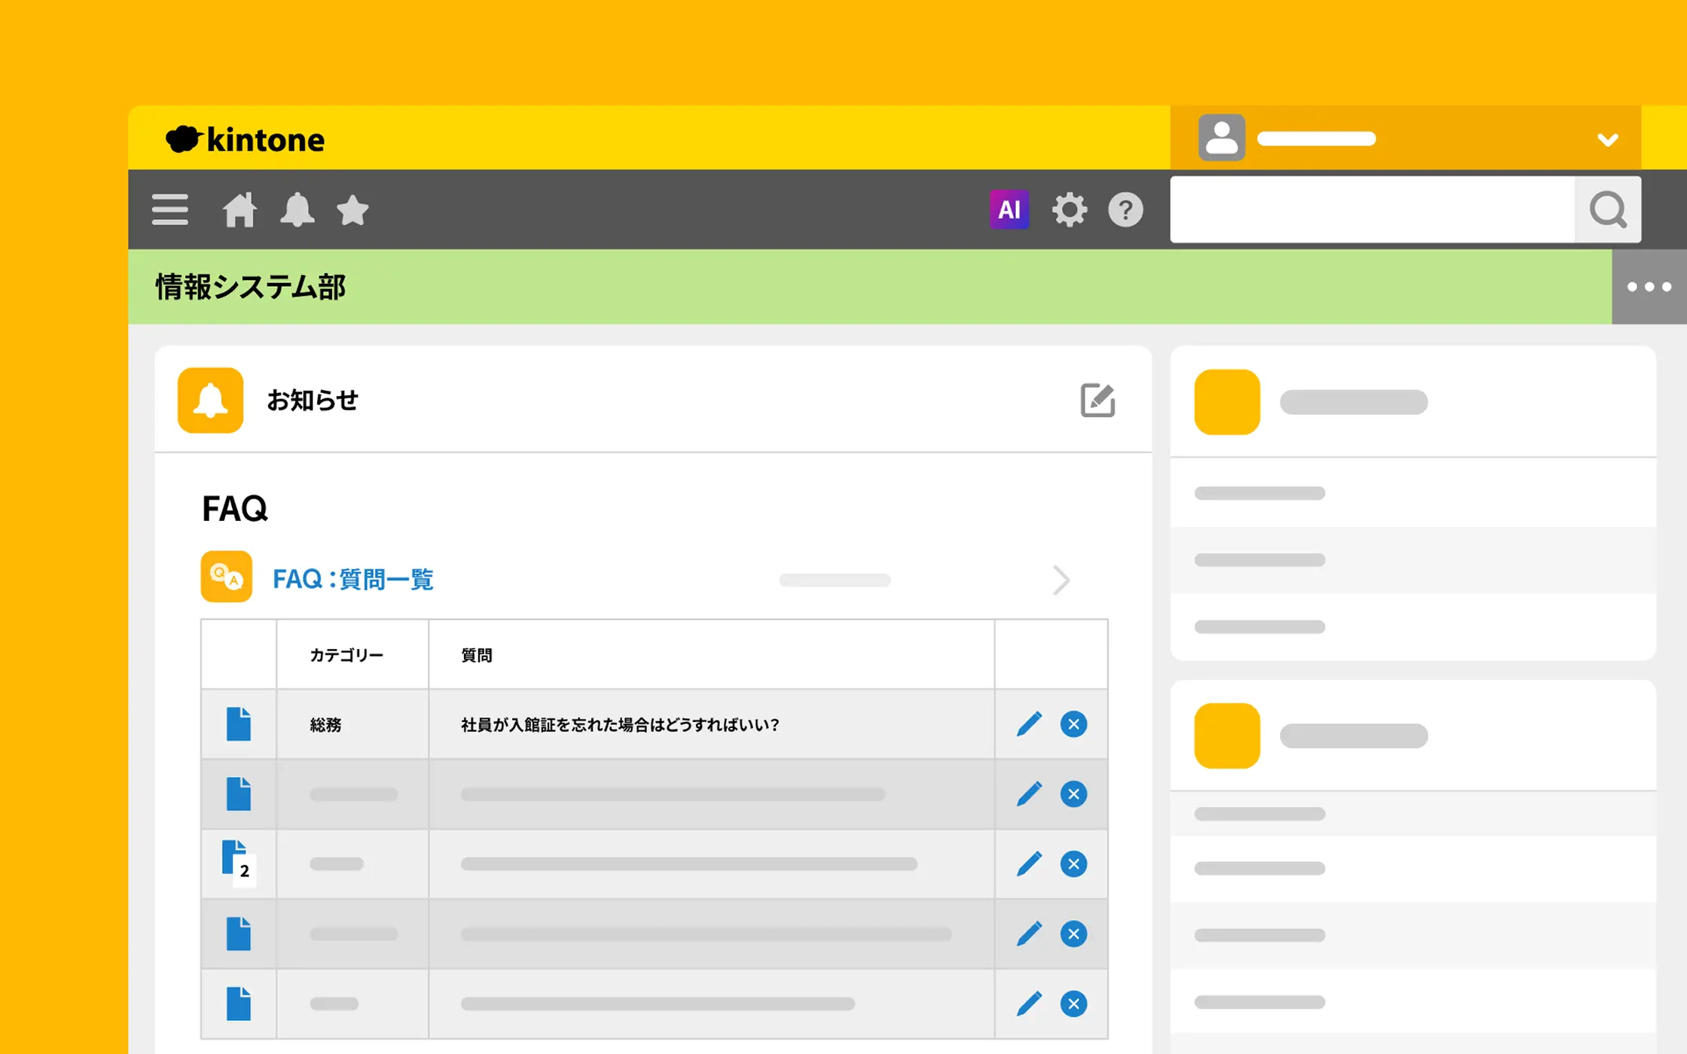Expand the FAQ list with the right chevron

1061,580
